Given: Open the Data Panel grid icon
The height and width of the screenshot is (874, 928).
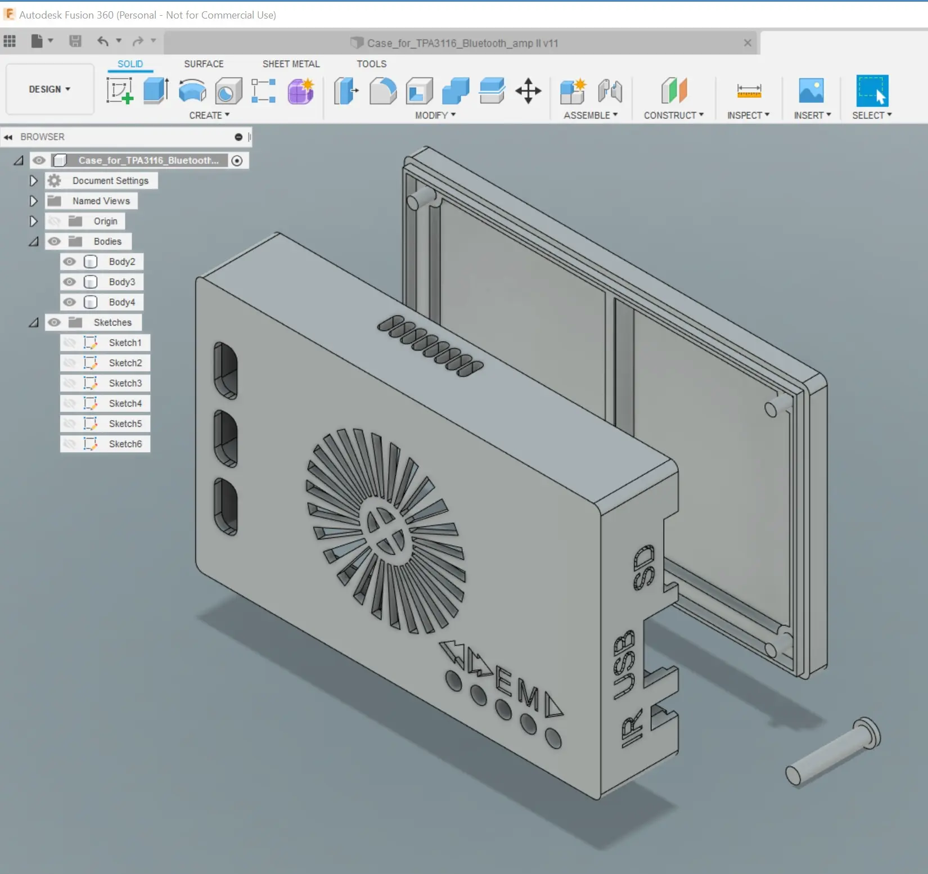Looking at the screenshot, I should (x=10, y=41).
